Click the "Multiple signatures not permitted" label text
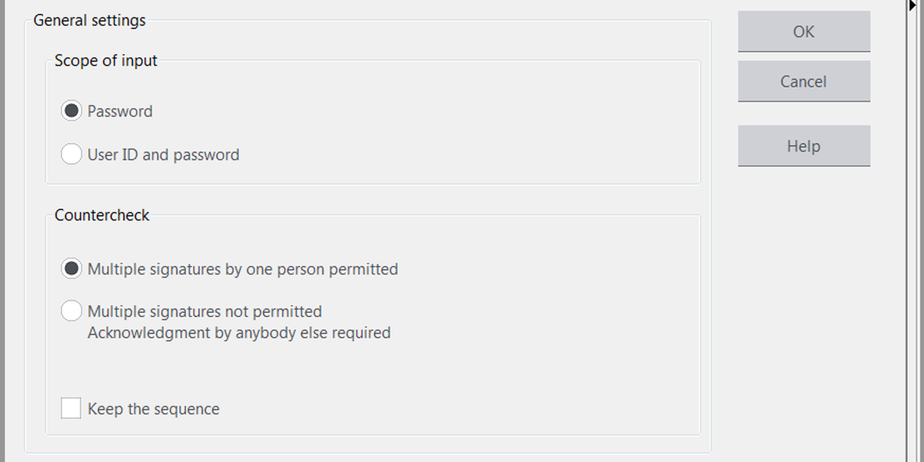This screenshot has height=462, width=924. pyautogui.click(x=205, y=312)
